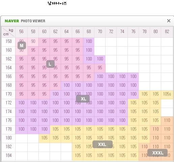Click the NAVER logo
The image size is (174, 162).
12,21
